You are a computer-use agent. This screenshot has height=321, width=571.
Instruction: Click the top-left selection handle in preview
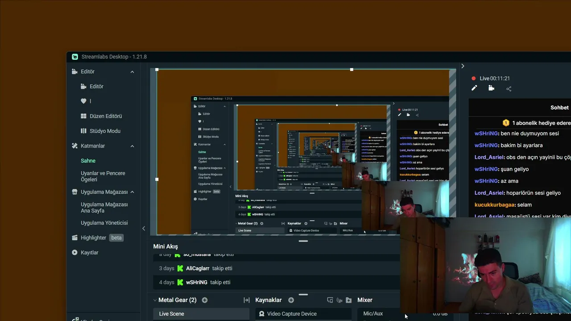click(x=157, y=70)
